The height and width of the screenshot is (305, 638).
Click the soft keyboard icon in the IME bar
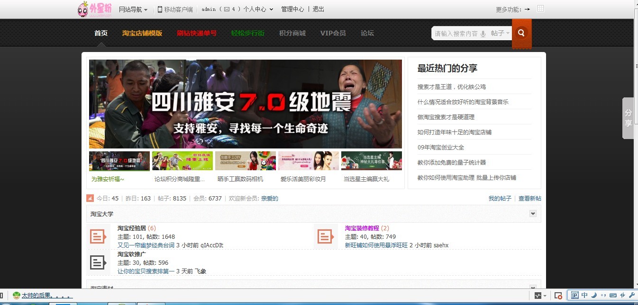613,295
